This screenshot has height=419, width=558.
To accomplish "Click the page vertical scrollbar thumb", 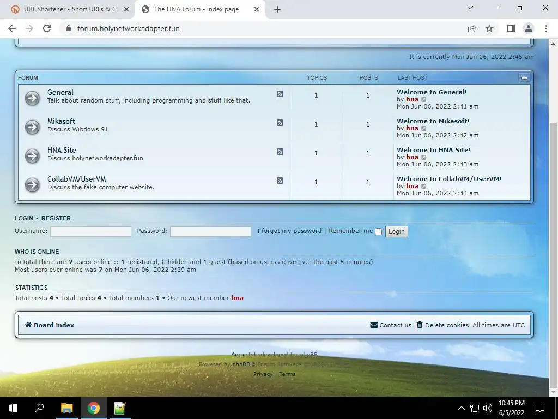I will tap(554, 255).
